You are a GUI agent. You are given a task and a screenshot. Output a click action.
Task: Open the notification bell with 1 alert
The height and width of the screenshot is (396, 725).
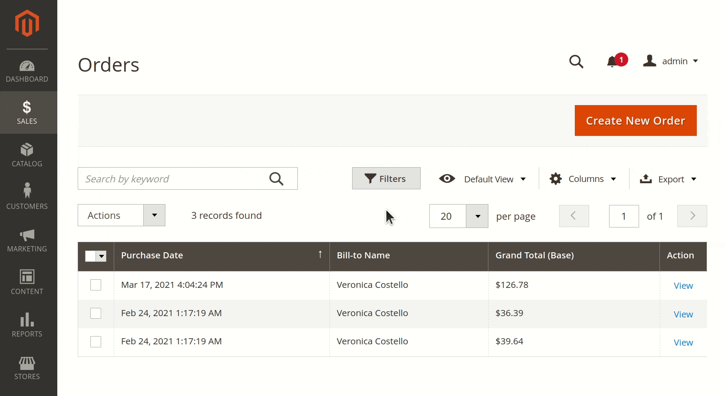click(x=613, y=61)
